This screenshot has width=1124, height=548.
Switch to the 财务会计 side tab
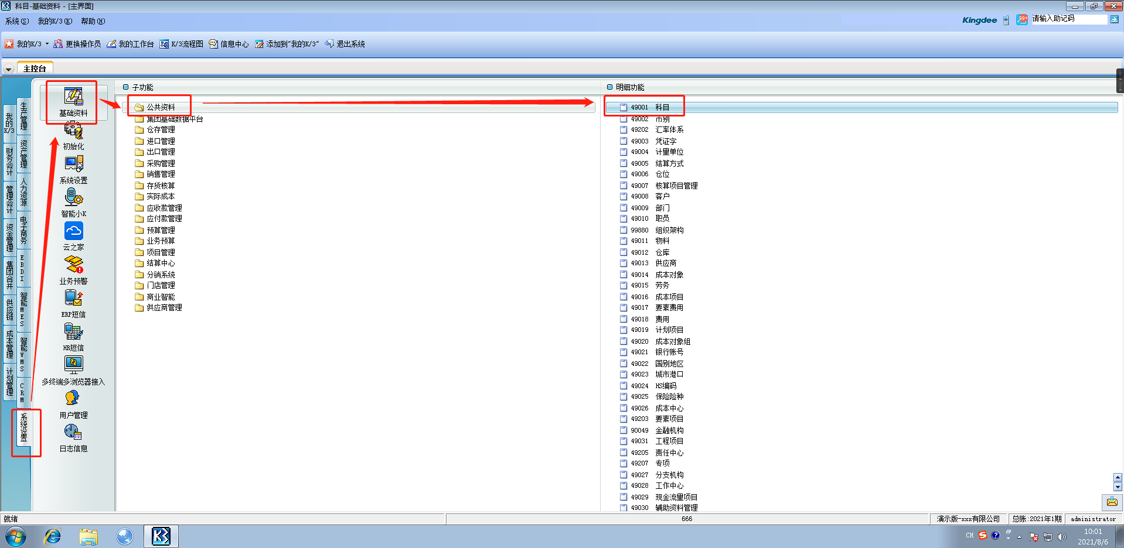(9, 162)
